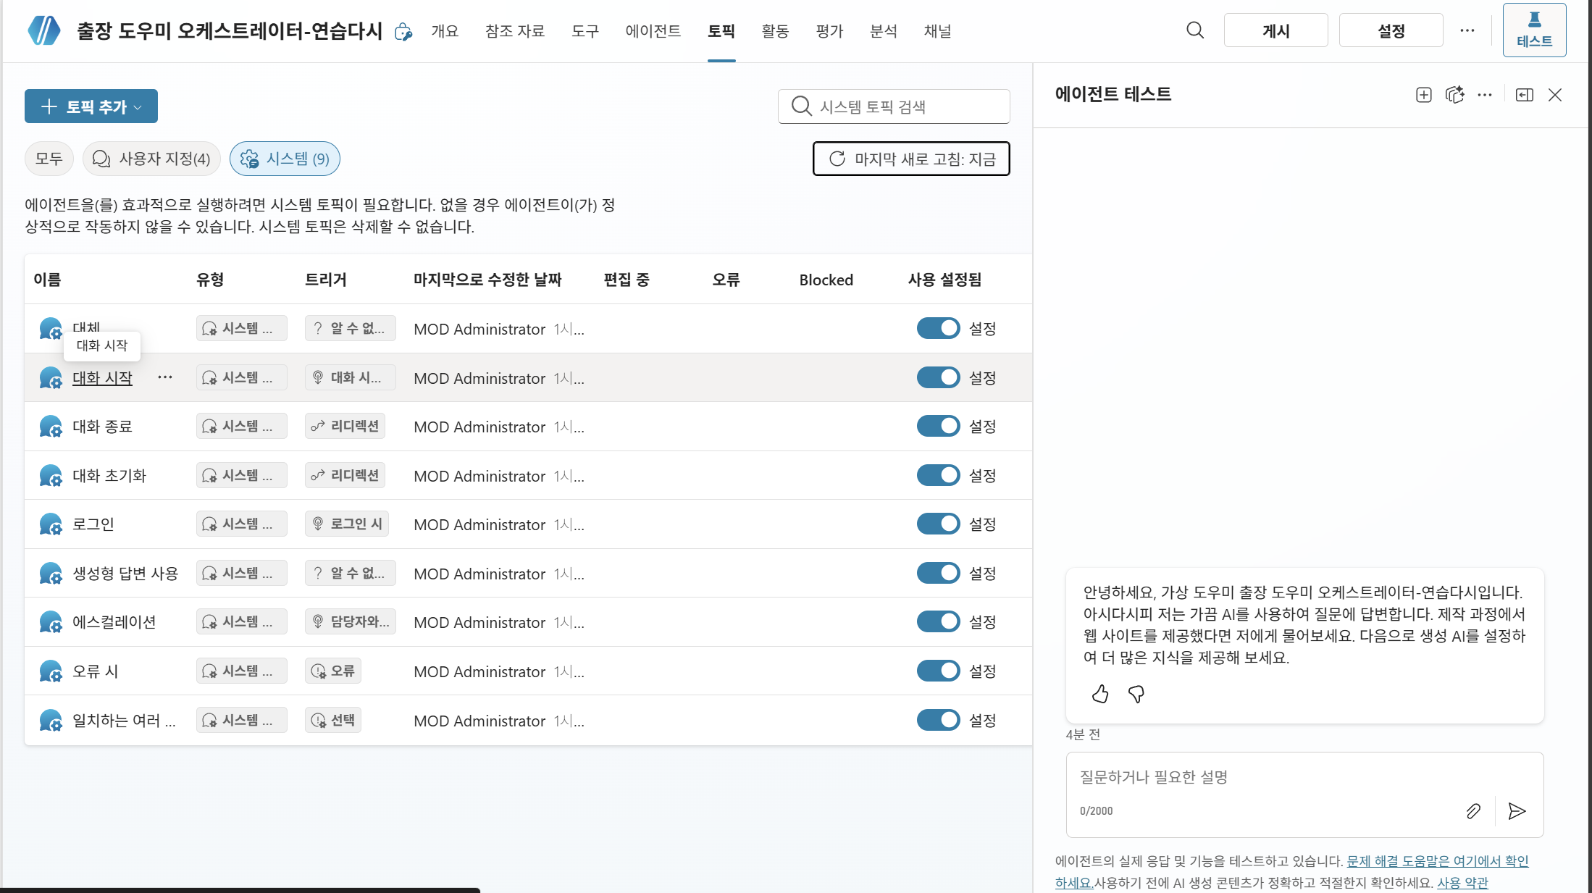Click thumbs up on agent greeting message
Image resolution: width=1592 pixels, height=893 pixels.
coord(1100,694)
